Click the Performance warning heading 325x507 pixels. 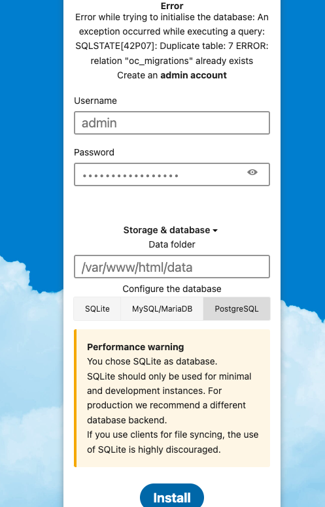point(135,348)
